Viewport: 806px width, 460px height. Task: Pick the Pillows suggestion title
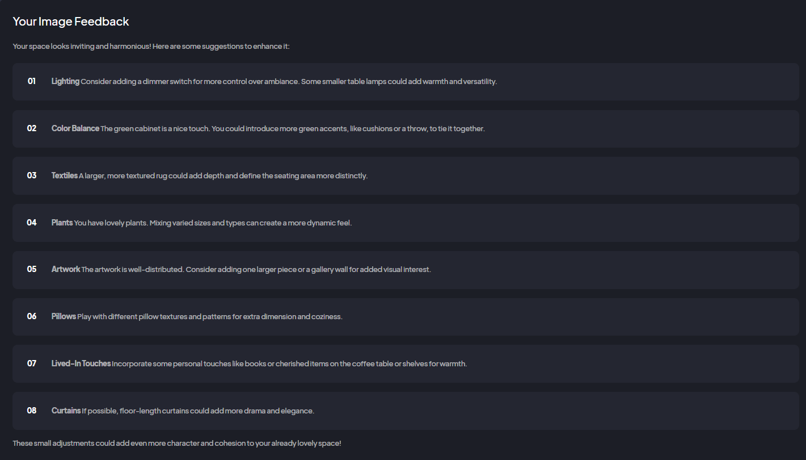[x=64, y=316]
